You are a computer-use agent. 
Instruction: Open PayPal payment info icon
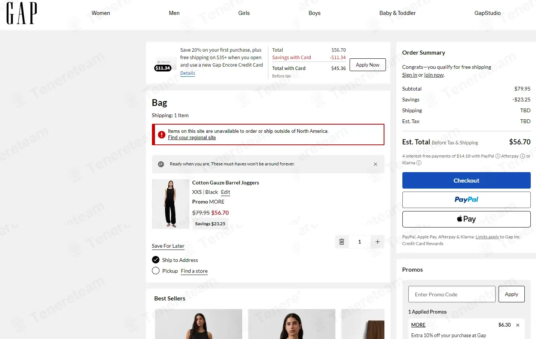point(498,156)
